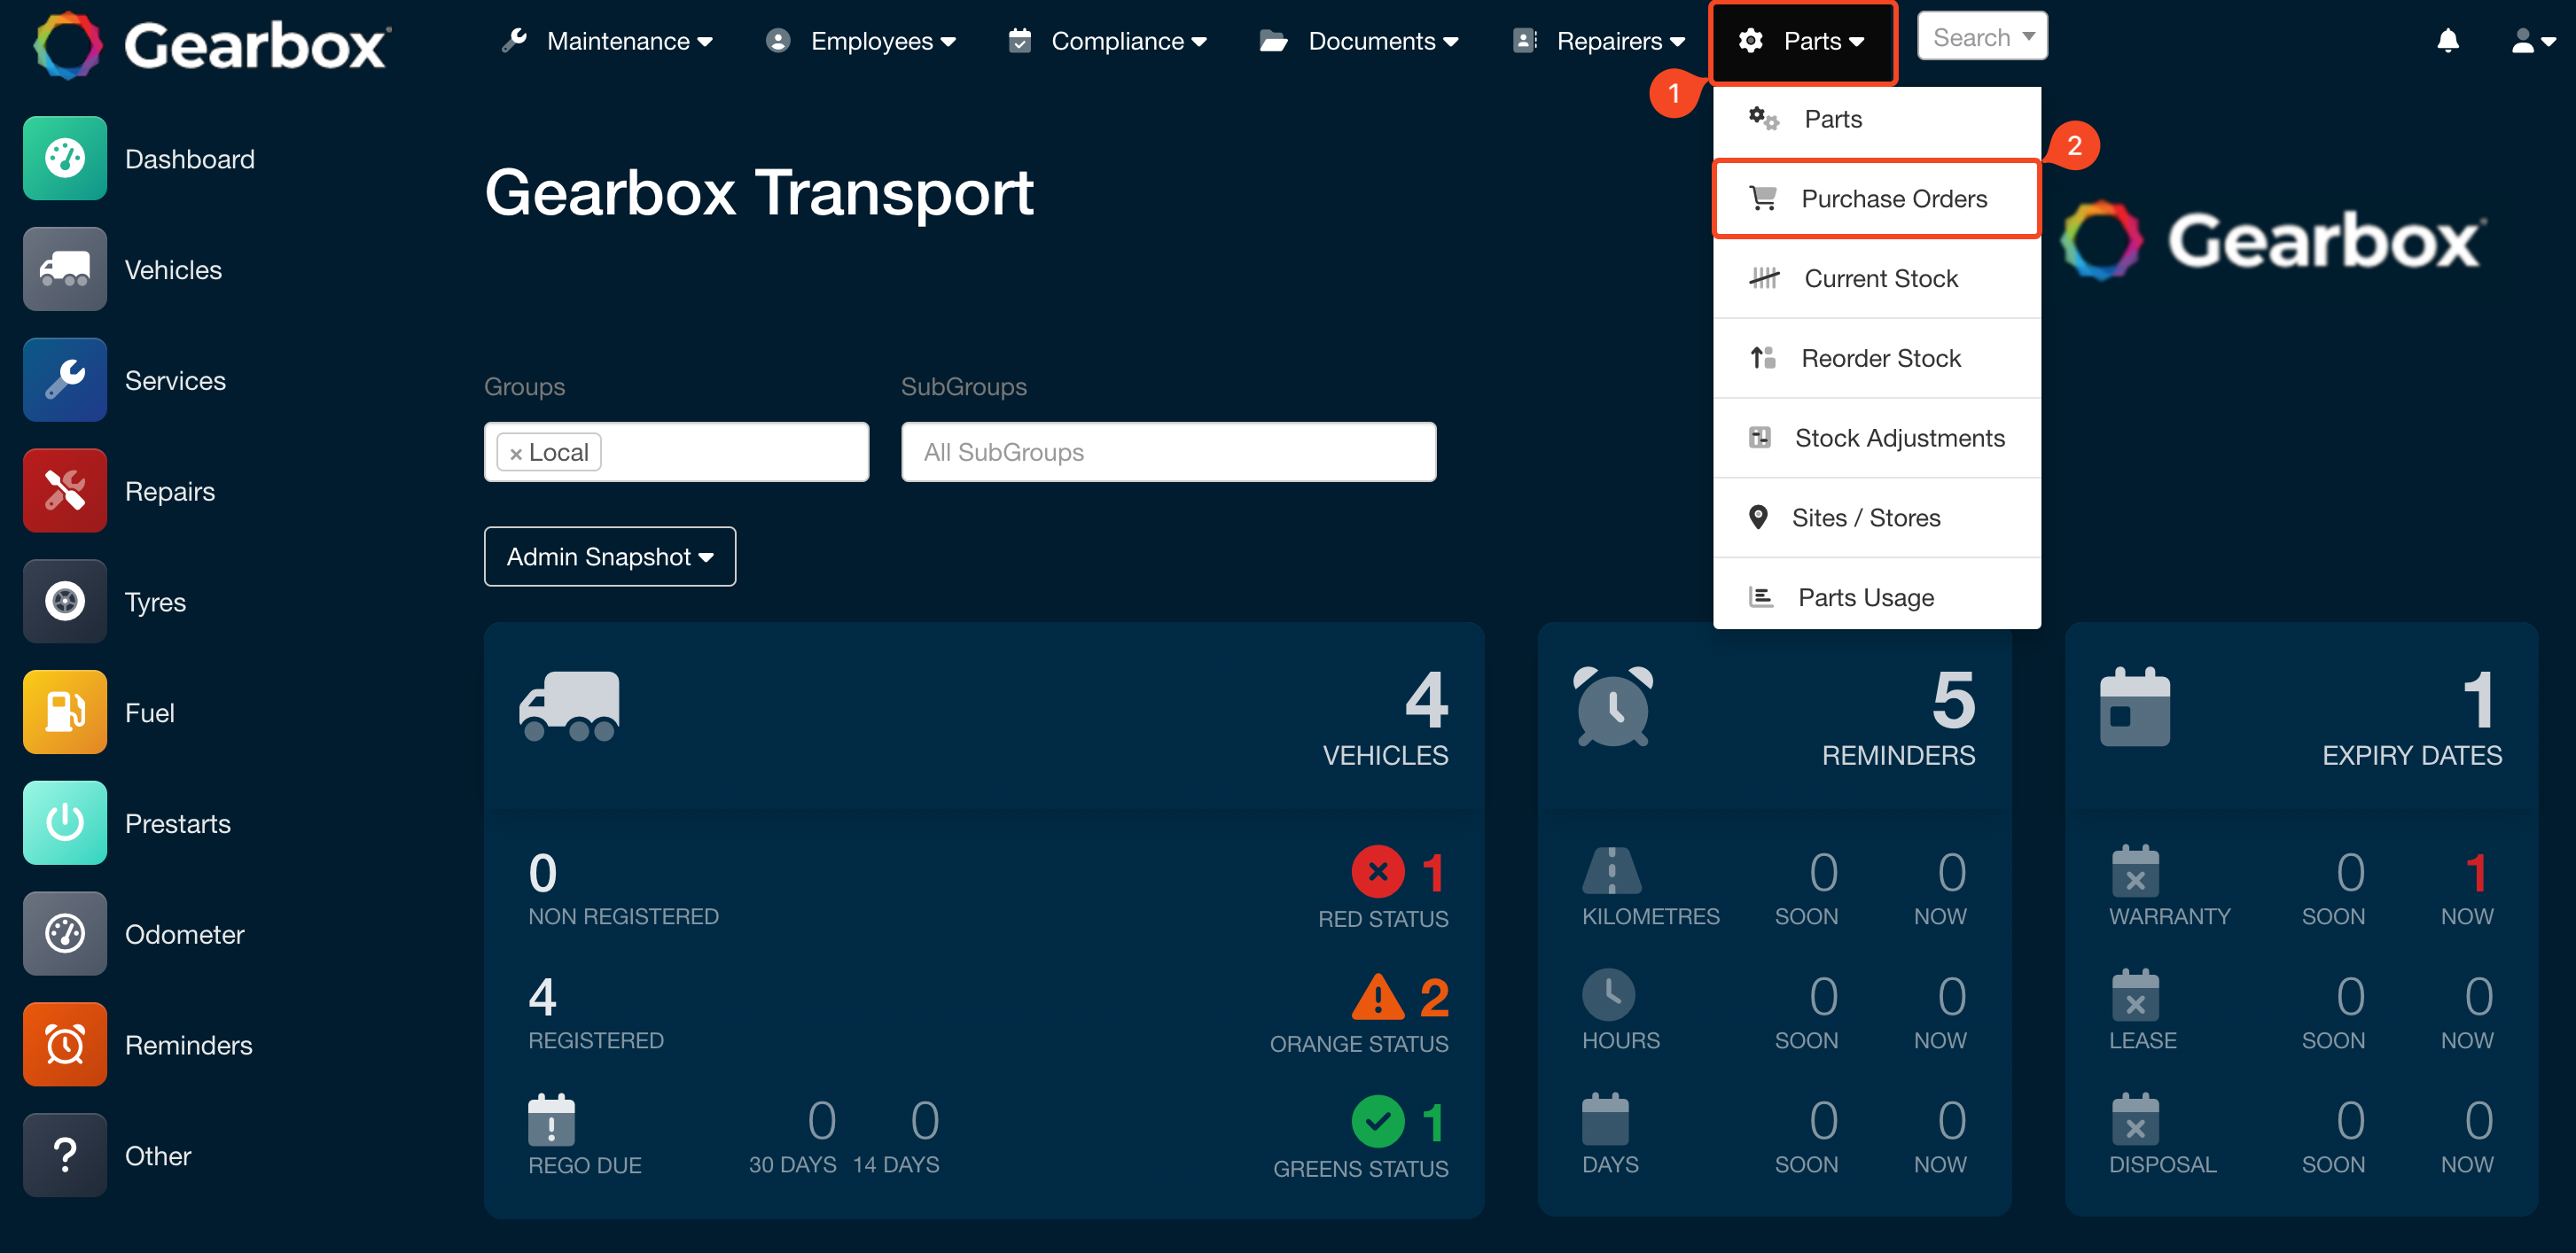Collapse the Parts dropdown menu
This screenshot has width=2576, height=1253.
[1802, 41]
